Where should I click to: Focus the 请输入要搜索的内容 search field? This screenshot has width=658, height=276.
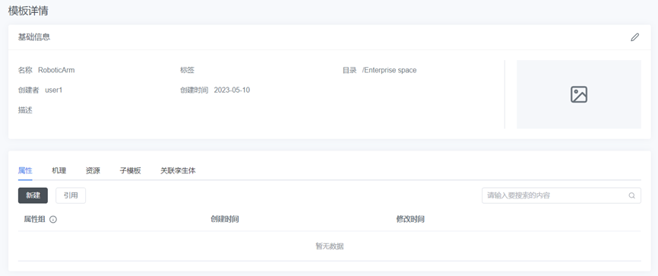[x=561, y=195]
